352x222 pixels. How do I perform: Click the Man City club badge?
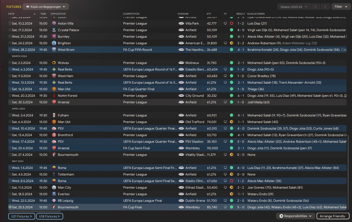(54, 188)
